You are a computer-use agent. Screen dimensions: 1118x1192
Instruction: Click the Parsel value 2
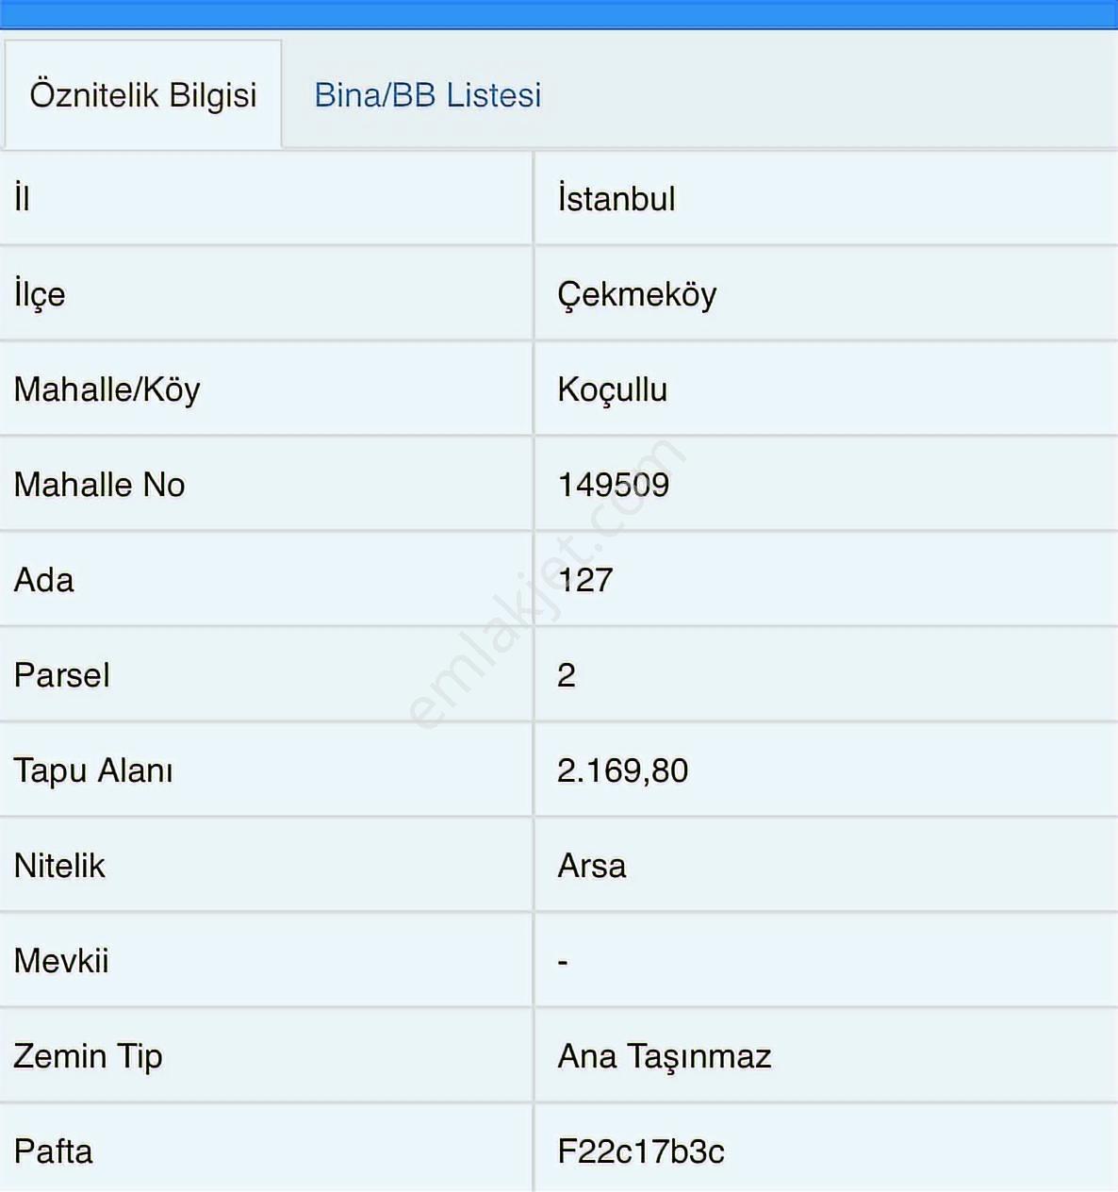(x=567, y=675)
